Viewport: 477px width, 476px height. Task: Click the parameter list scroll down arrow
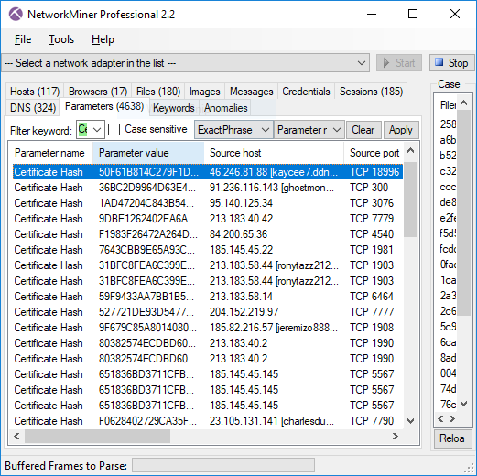click(411, 421)
